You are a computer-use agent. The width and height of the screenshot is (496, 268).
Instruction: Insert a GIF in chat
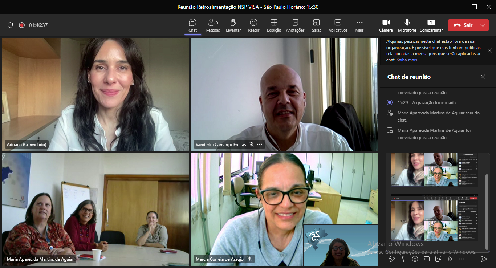[x=427, y=259]
